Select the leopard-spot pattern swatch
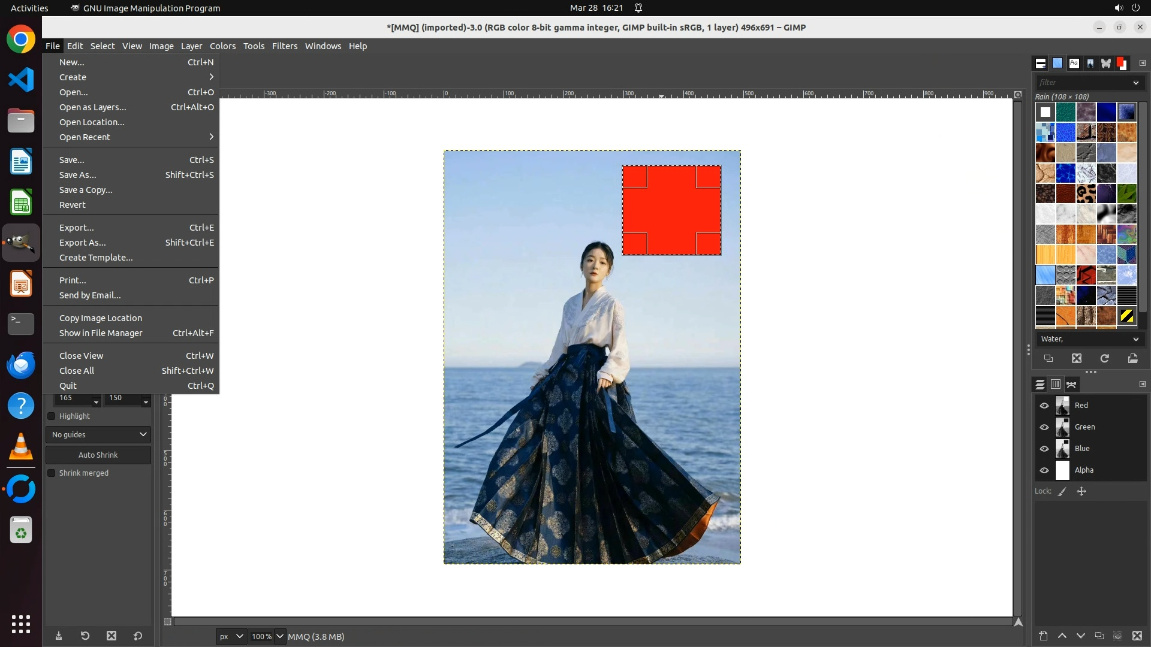The width and height of the screenshot is (1151, 647). 1086,194
